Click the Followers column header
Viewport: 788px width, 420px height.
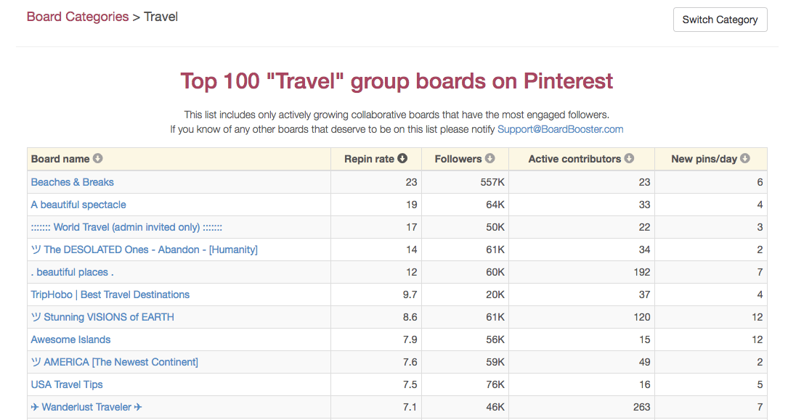(x=465, y=159)
